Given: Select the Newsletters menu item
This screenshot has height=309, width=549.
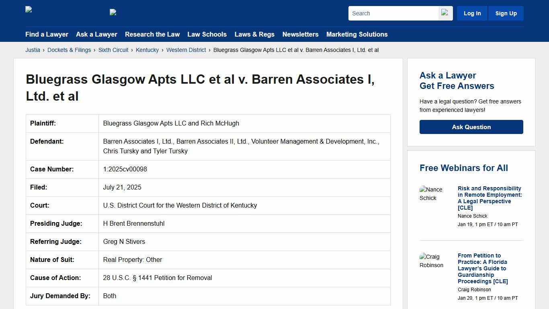Looking at the screenshot, I should click(300, 35).
